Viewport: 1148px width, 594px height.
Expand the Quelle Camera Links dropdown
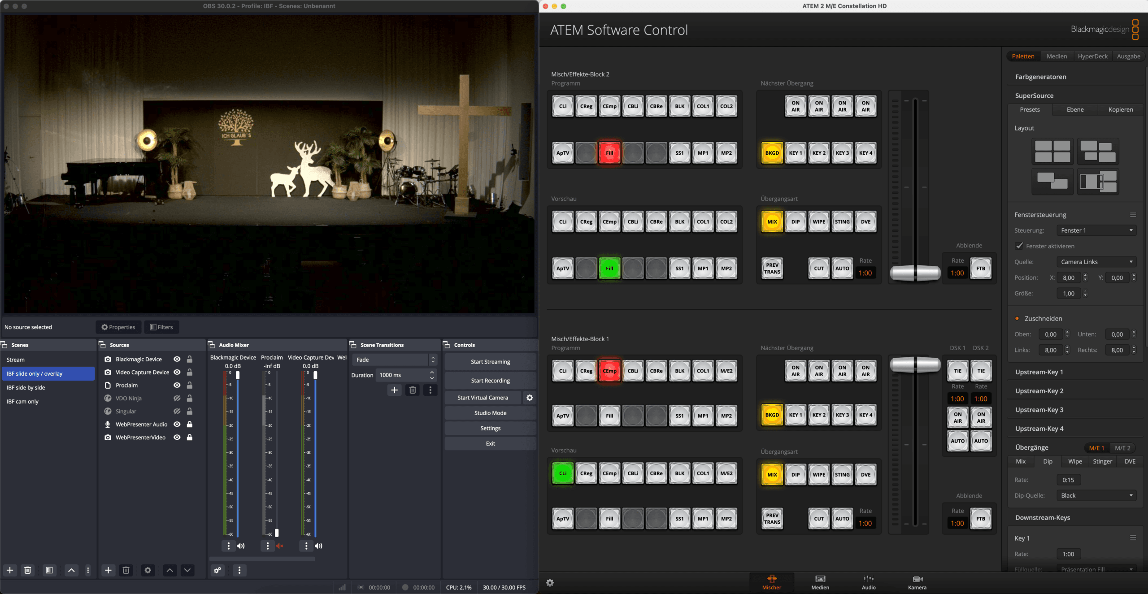coord(1096,262)
